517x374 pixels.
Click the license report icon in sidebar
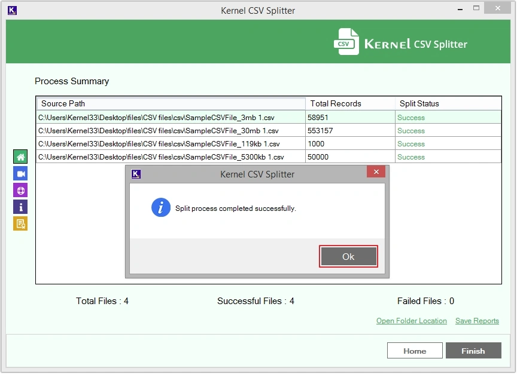20,223
